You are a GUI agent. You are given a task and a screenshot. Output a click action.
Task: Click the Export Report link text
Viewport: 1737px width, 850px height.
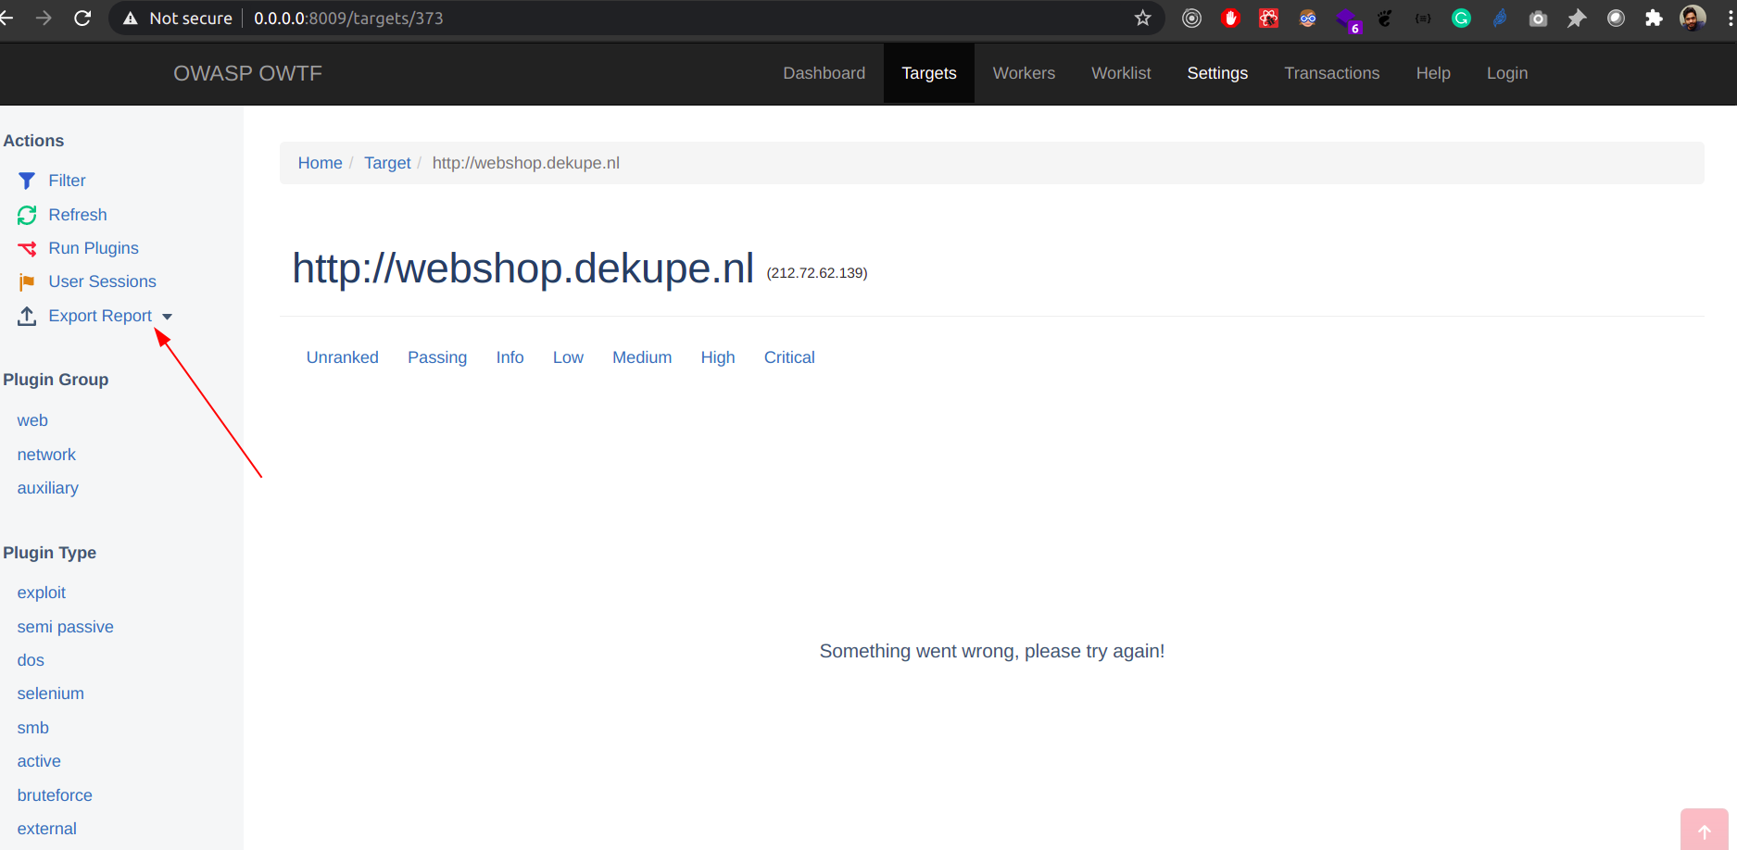[100, 316]
